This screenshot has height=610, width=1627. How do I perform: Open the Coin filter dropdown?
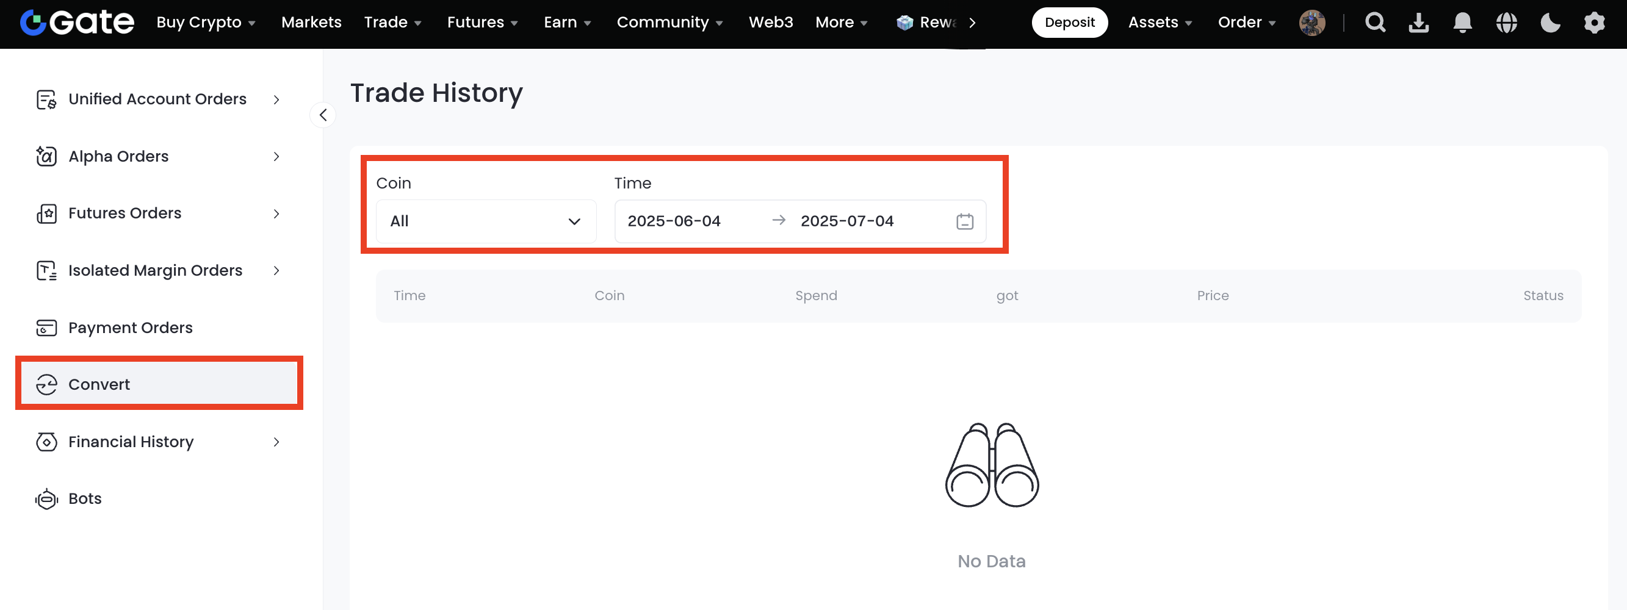[486, 221]
